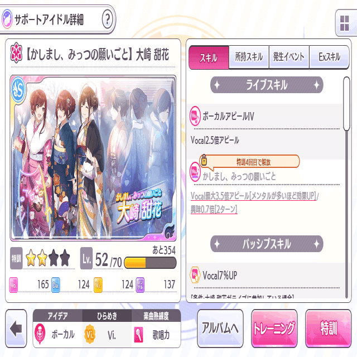Click the ボーカルアピールIV vocal skill icon
The image size is (357, 357).
coord(195,116)
